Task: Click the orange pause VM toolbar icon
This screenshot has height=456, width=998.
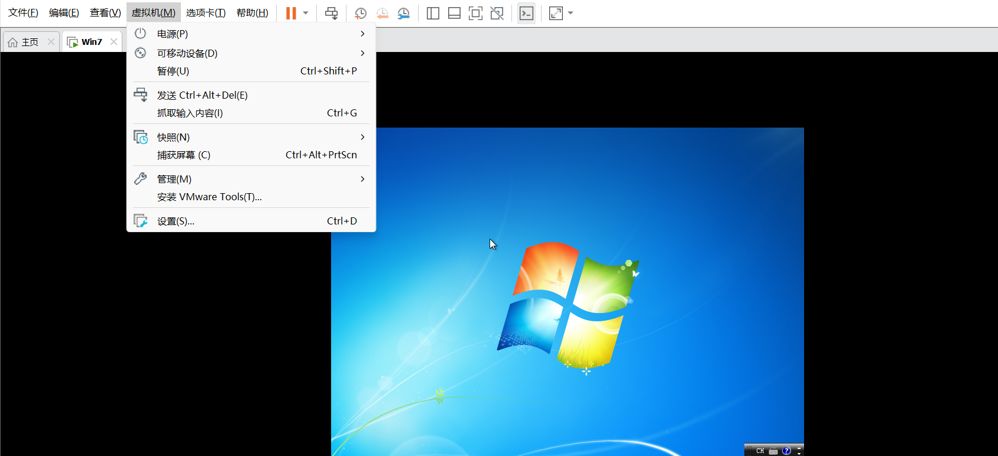Action: click(x=291, y=13)
